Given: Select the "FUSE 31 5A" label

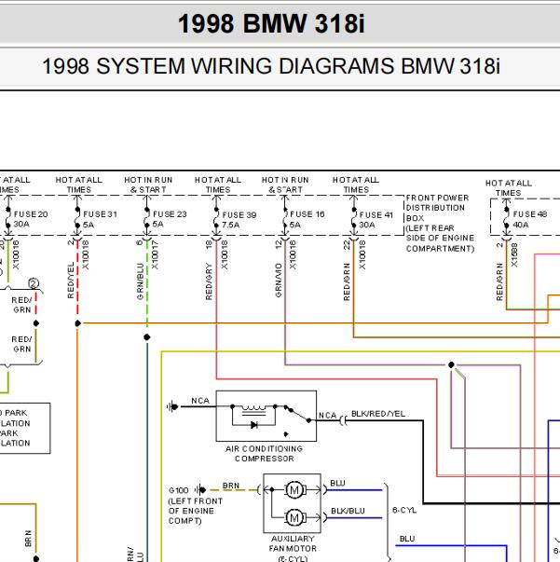Looking at the screenshot, I should (x=100, y=219).
